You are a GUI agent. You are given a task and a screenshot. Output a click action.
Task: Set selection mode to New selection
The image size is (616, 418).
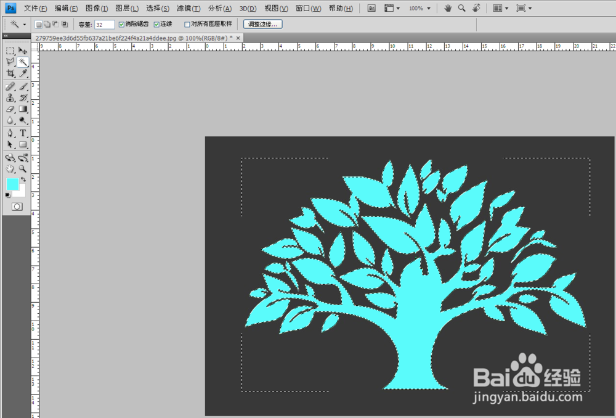(38, 25)
